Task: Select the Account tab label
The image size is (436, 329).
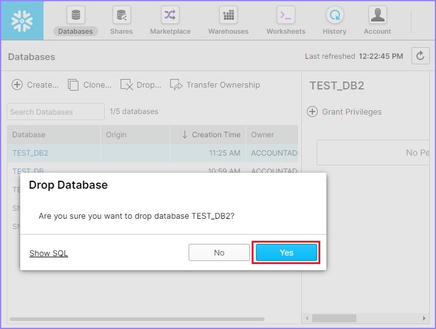Action: coord(377,31)
